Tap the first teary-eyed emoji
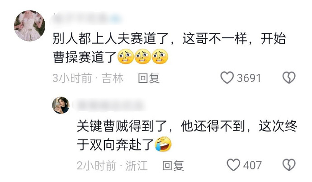This screenshot has width=312, height=182. (x=126, y=57)
